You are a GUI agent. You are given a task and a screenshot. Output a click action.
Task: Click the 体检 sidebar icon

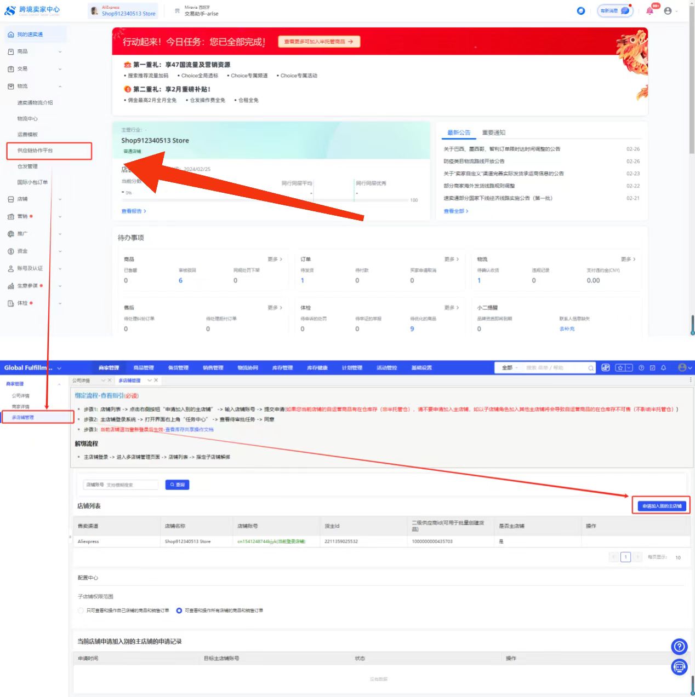pyautogui.click(x=11, y=303)
